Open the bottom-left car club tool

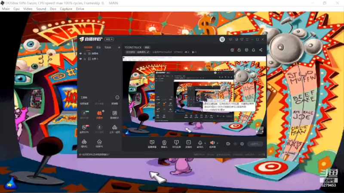84,144
